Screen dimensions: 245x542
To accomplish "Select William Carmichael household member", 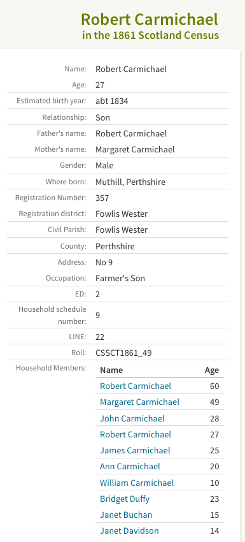I will (x=137, y=483).
